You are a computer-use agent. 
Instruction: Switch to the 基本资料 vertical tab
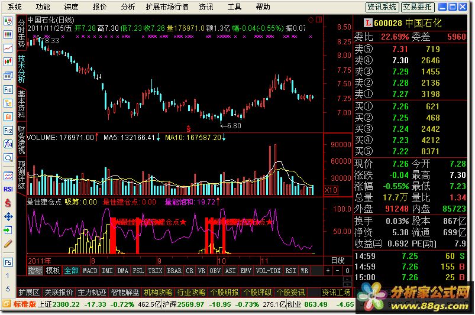[21, 105]
